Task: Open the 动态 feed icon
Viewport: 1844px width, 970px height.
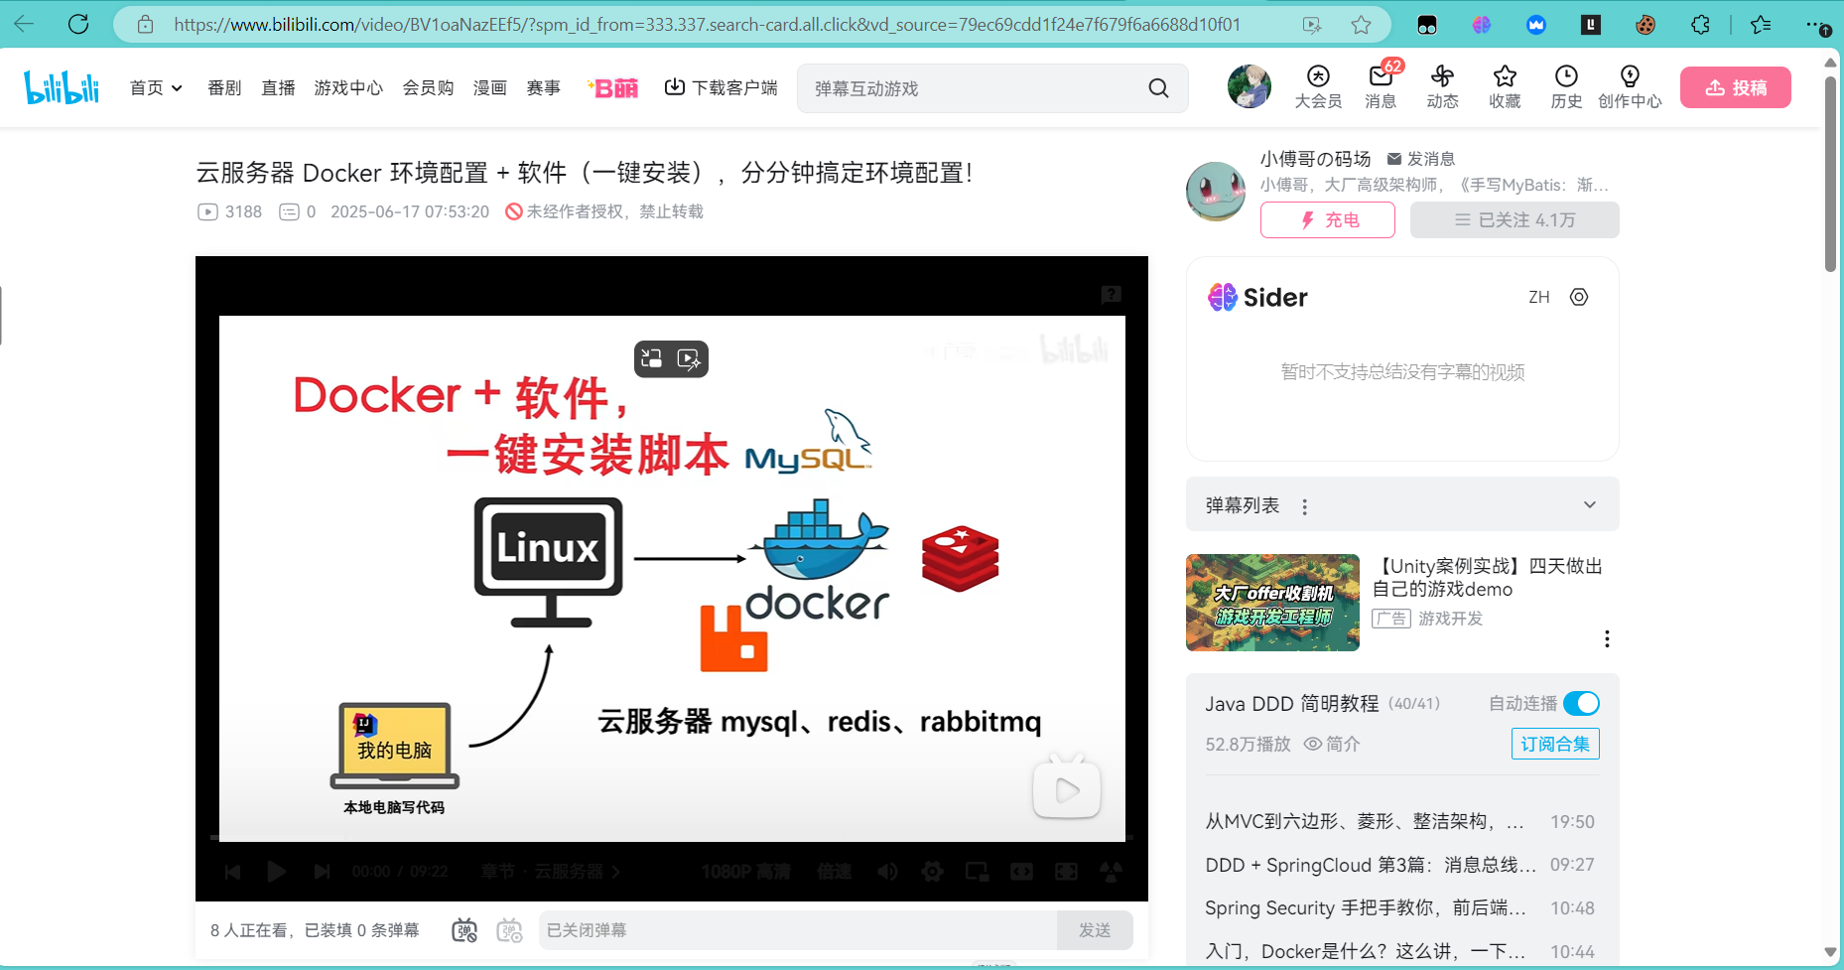Action: click(1442, 87)
